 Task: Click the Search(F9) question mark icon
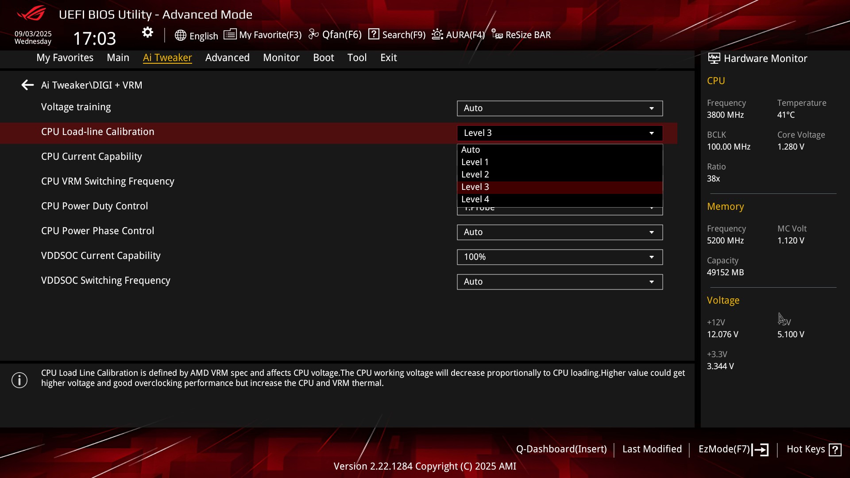click(374, 35)
